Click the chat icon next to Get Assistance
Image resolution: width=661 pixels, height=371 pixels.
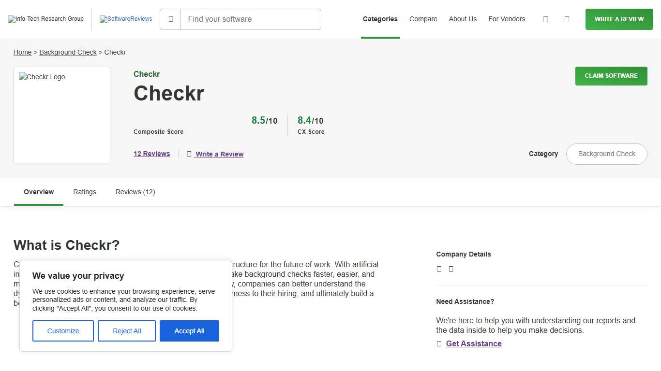point(438,343)
